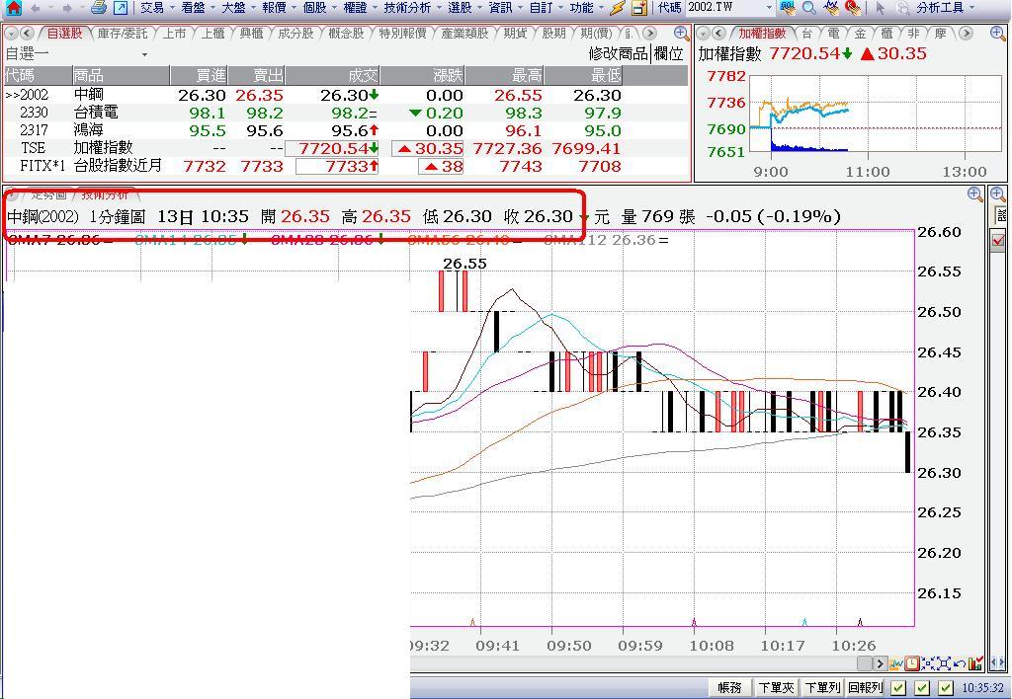Screen dimensions: 1012x699
Task: Switch to the 金 index tab
Action: pyautogui.click(x=861, y=33)
